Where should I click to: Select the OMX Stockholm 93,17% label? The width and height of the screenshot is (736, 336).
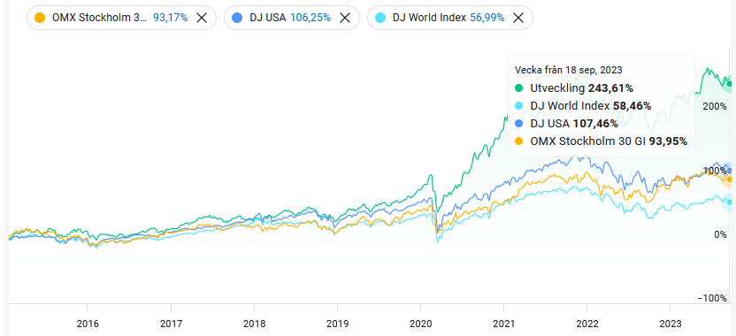point(119,18)
